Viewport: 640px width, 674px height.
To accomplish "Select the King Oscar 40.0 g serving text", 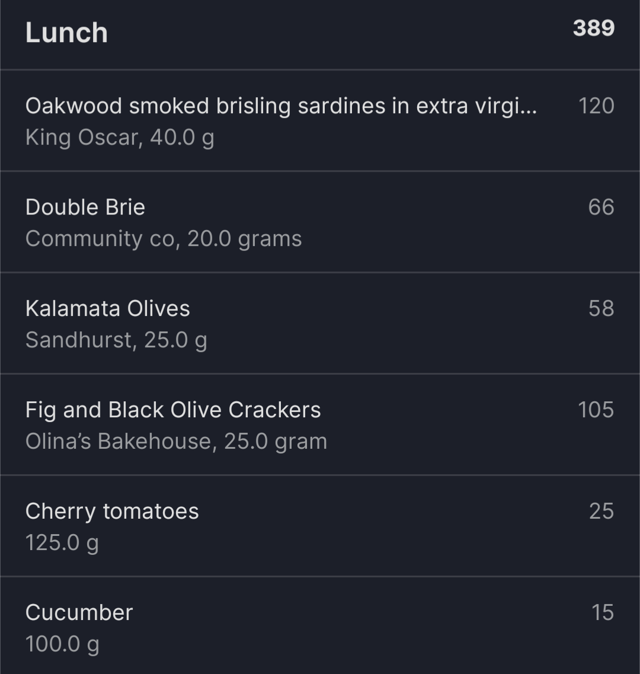I will [120, 138].
